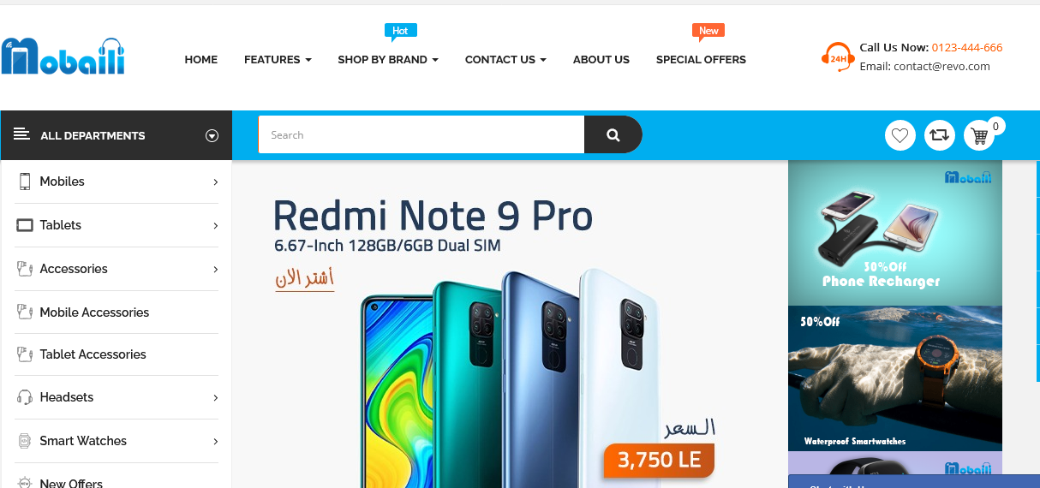
Task: Click the Tablets category icon
Action: pos(24,225)
